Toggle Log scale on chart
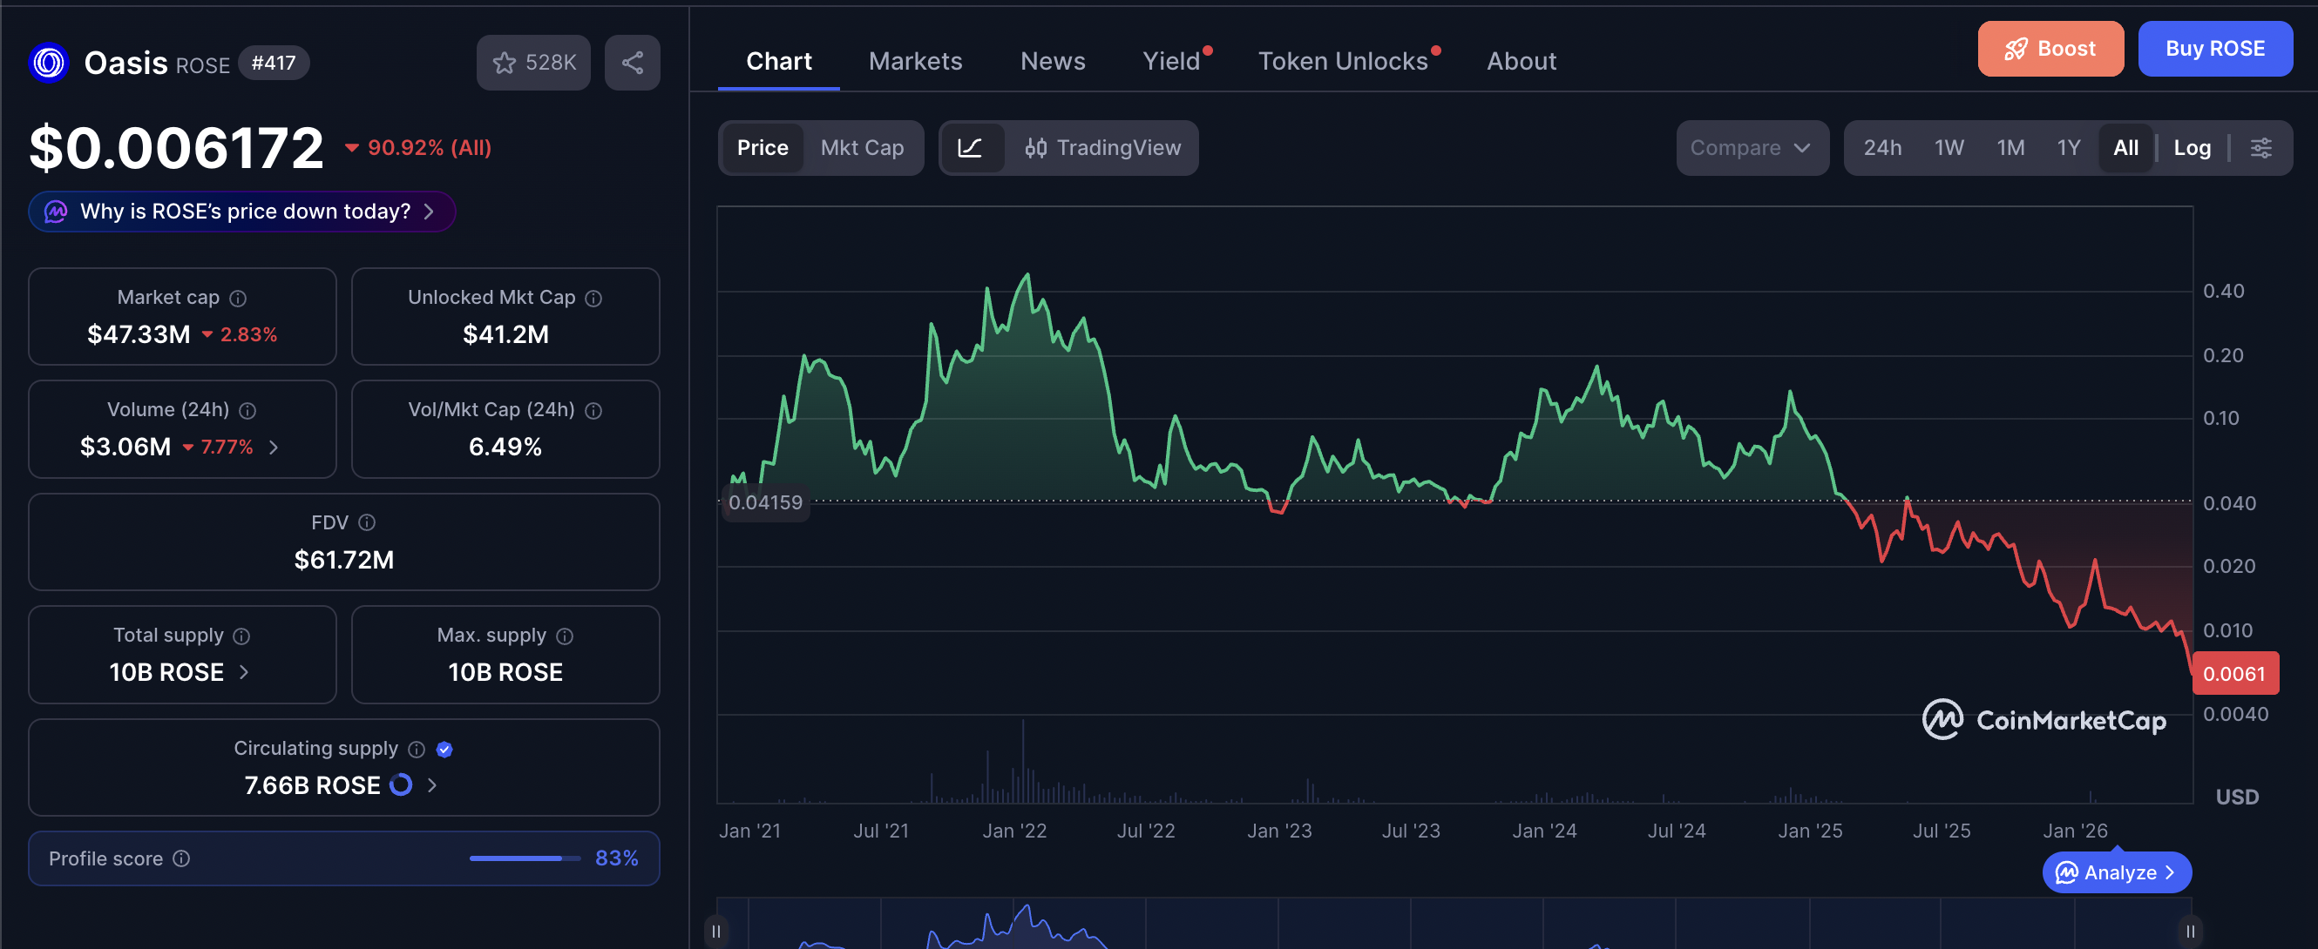 coord(2192,148)
